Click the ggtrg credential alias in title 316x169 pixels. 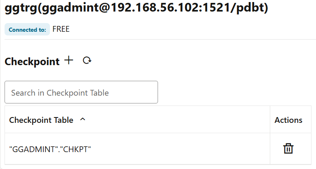tap(19, 8)
